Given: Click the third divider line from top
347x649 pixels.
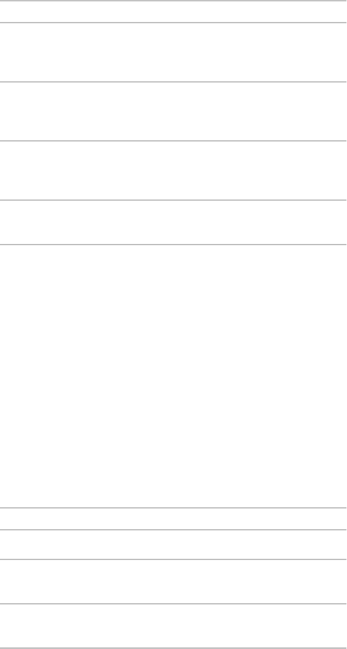Looking at the screenshot, I should [173, 82].
